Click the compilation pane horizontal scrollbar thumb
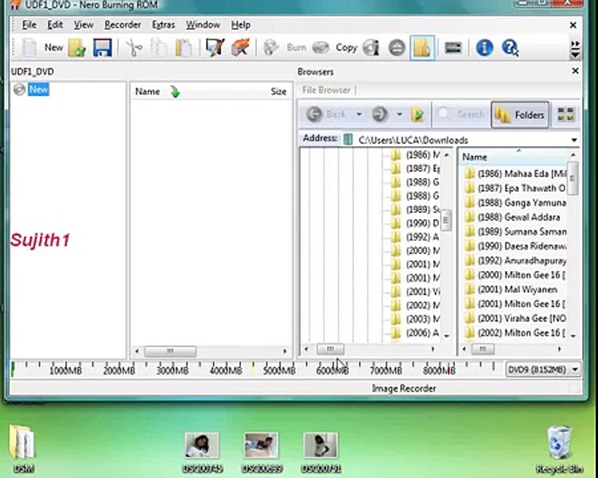Screen dimensions: 598x478 tap(170, 351)
